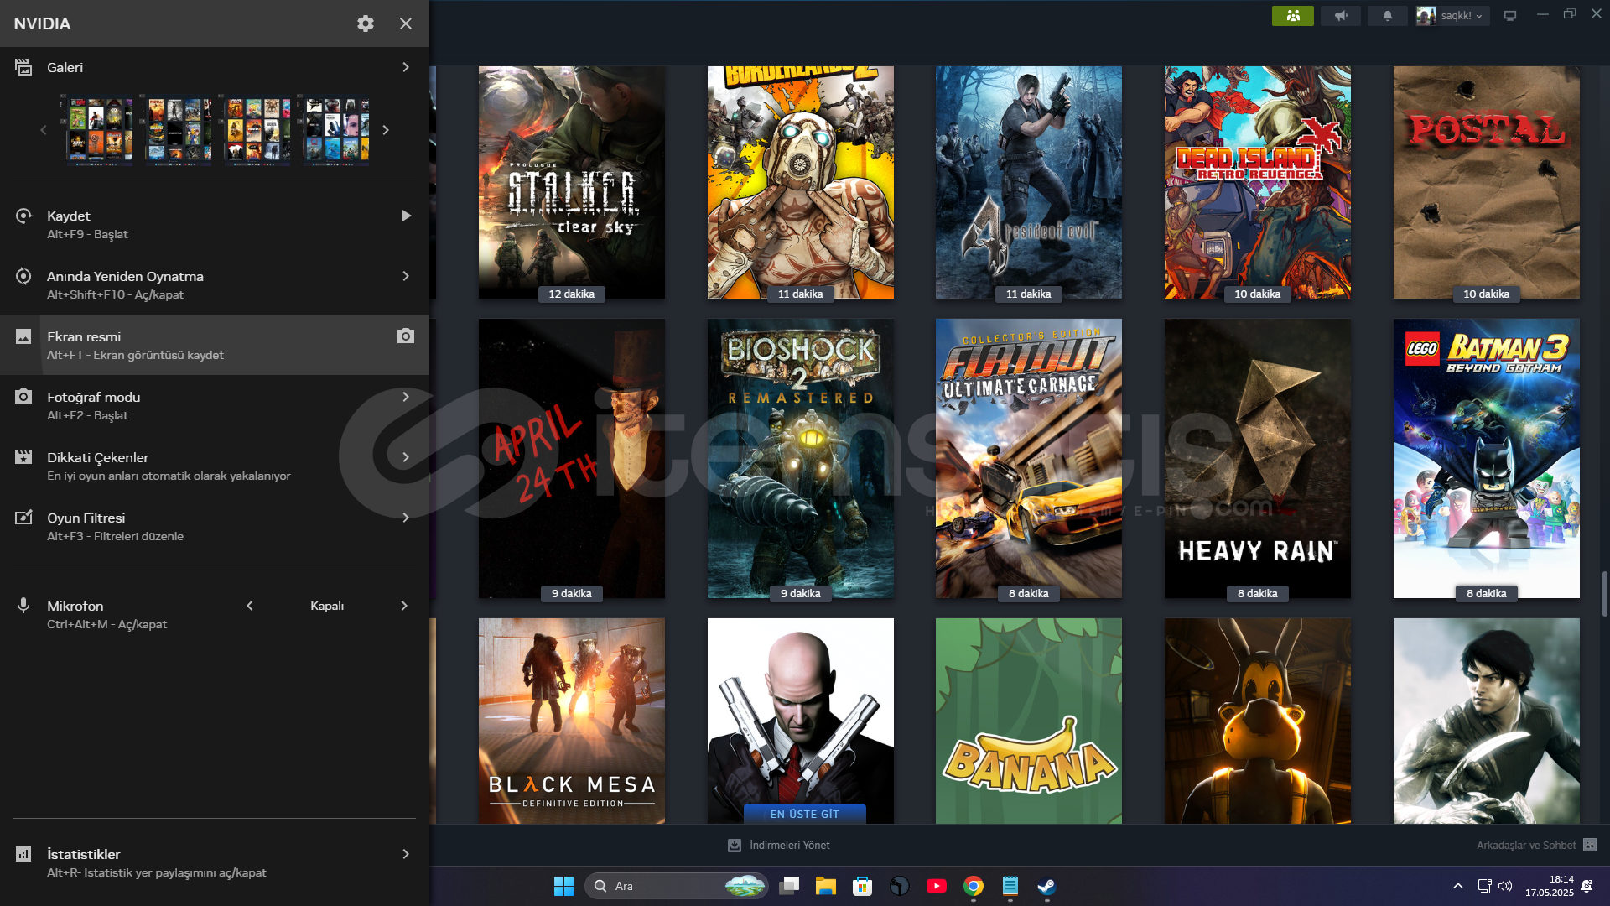Viewport: 1610px width, 906px height.
Task: Expand Fotoğraf modu chevron
Action: (x=406, y=397)
